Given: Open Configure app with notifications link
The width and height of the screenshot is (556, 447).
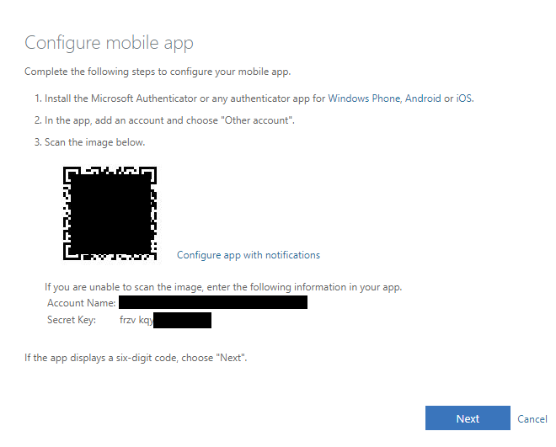Looking at the screenshot, I should [249, 255].
